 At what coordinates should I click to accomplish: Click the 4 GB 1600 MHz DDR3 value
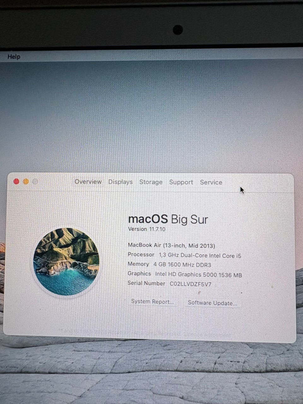(x=182, y=265)
